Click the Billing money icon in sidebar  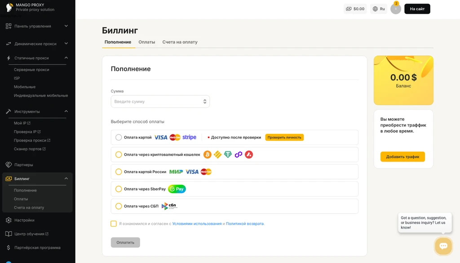point(9,179)
